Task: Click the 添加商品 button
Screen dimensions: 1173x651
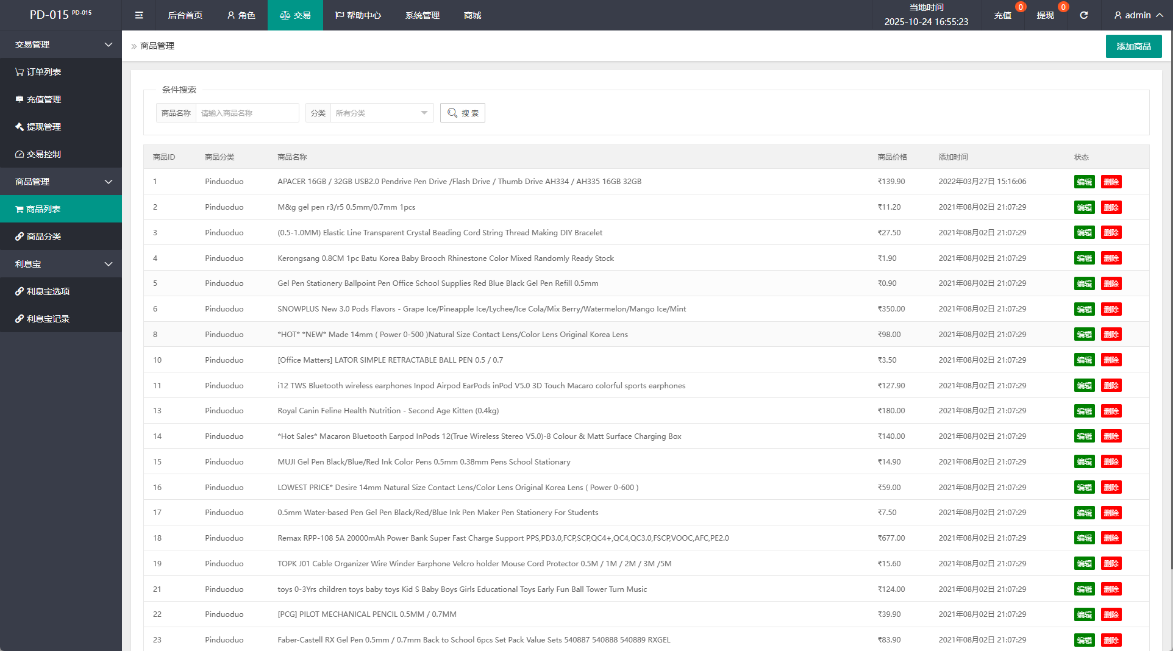Action: 1133,46
